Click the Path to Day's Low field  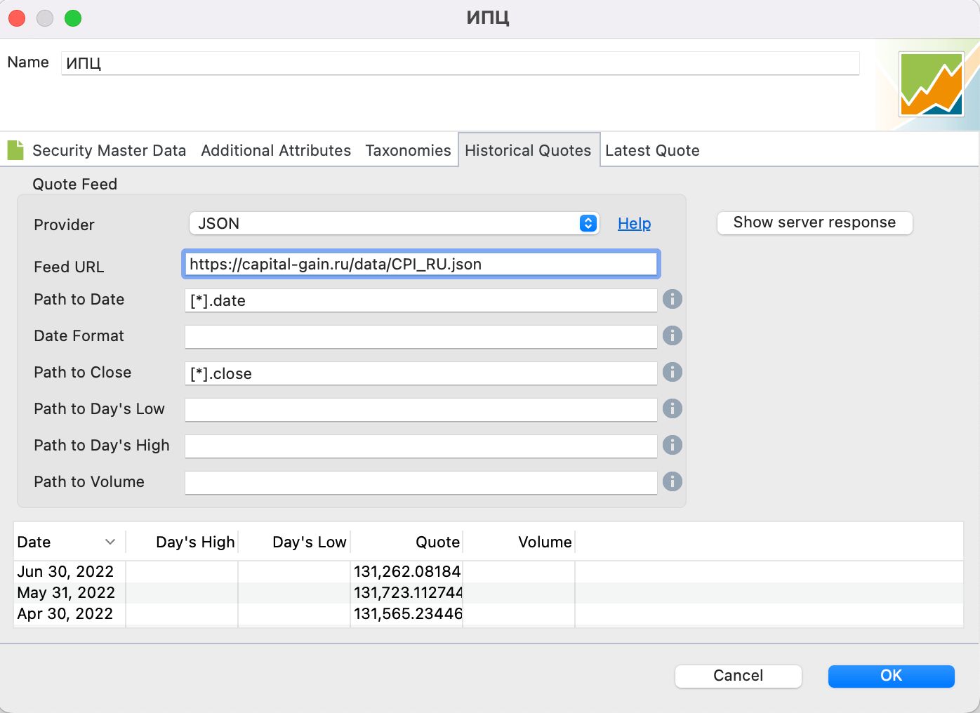click(421, 411)
